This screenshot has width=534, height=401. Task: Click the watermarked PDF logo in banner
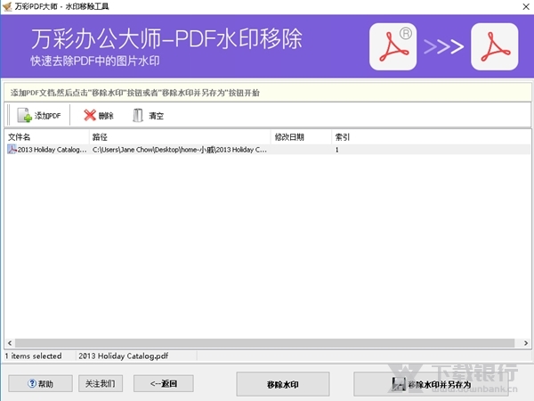tap(393, 46)
